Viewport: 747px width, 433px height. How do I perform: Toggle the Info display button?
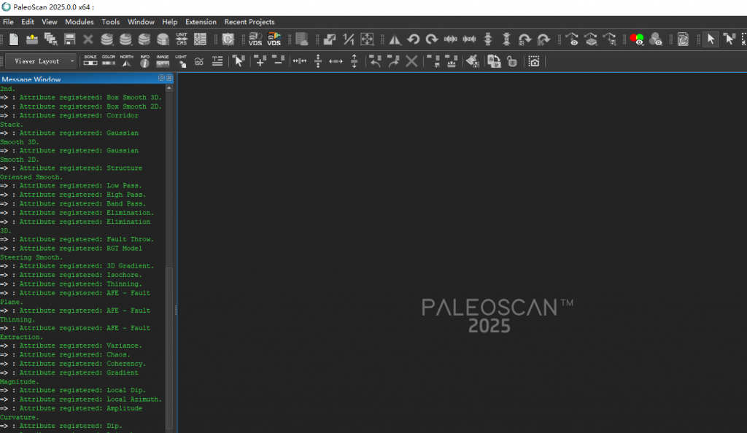(x=144, y=61)
